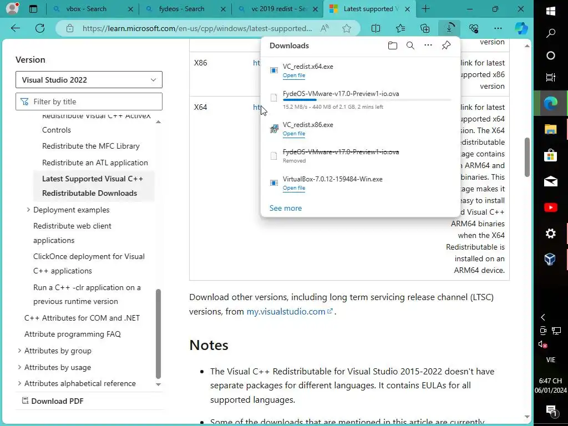Refresh the current page

(x=40, y=28)
